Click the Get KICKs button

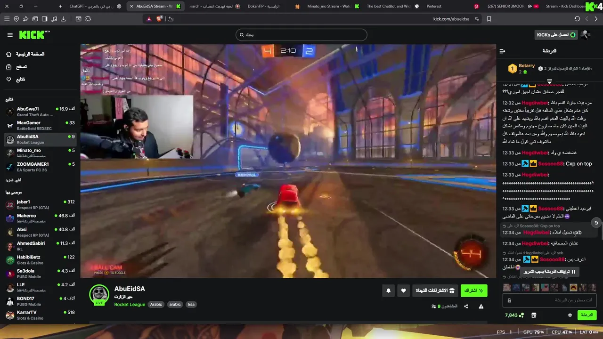click(x=556, y=35)
